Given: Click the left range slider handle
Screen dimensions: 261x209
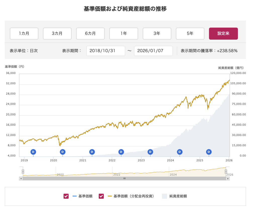Looking at the screenshot, I should tap(23, 172).
